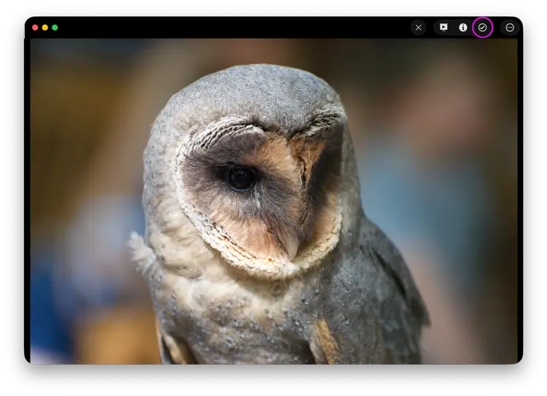Click the highlighted checkmark circle icon

click(482, 28)
